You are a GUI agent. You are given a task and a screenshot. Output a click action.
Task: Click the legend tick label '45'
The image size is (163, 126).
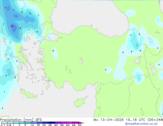coord(74,125)
